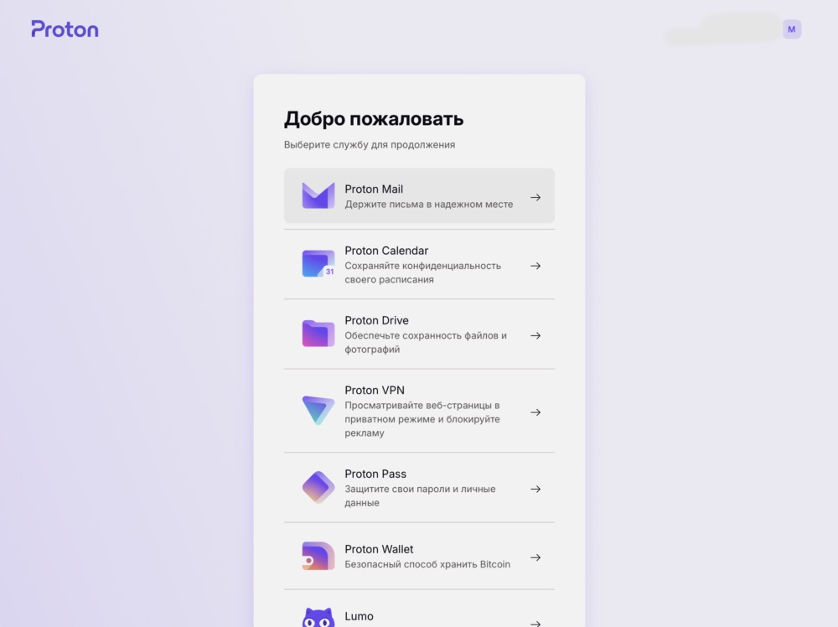Click the arrow next to Proton Wallet
Screen dimensions: 838x627
[535, 557]
